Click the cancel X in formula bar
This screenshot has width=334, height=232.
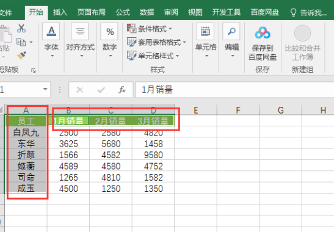[x=79, y=90]
